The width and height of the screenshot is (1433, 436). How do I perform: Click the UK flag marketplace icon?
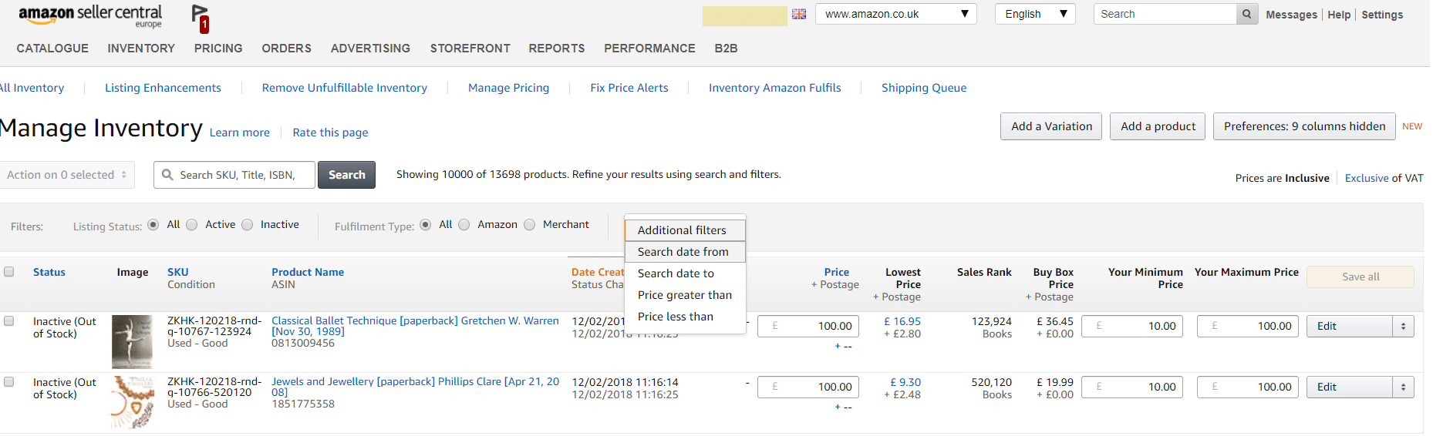click(799, 14)
